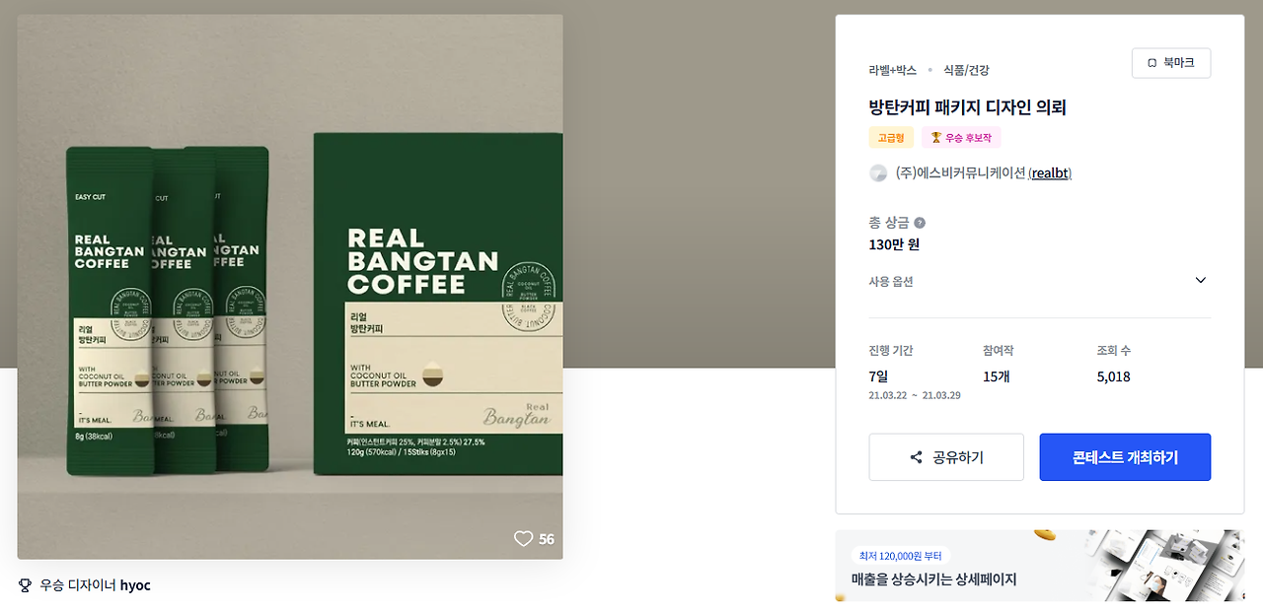The width and height of the screenshot is (1263, 613).
Task: Click the 최저 120,000원 부터 tag
Action: [901, 556]
